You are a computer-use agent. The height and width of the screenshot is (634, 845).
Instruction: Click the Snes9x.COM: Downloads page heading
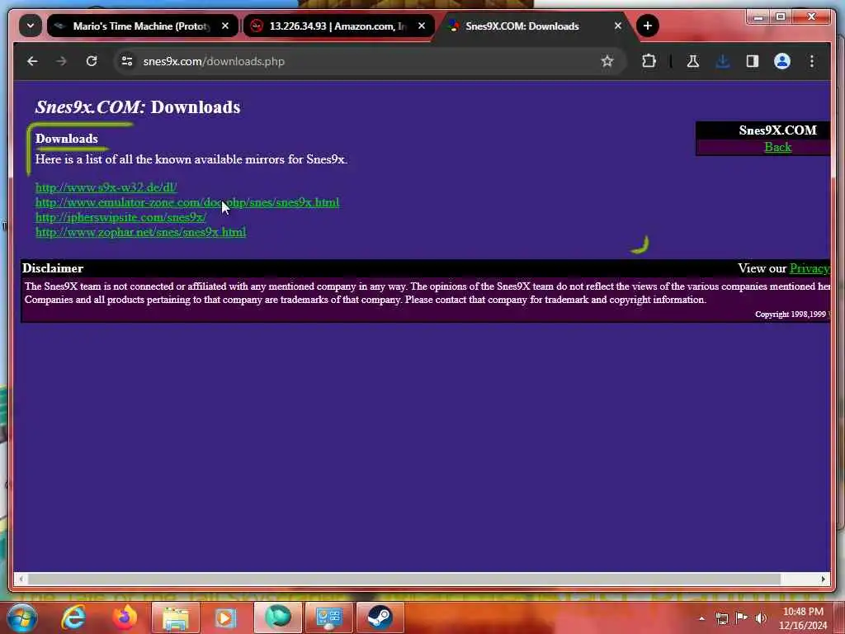point(138,106)
